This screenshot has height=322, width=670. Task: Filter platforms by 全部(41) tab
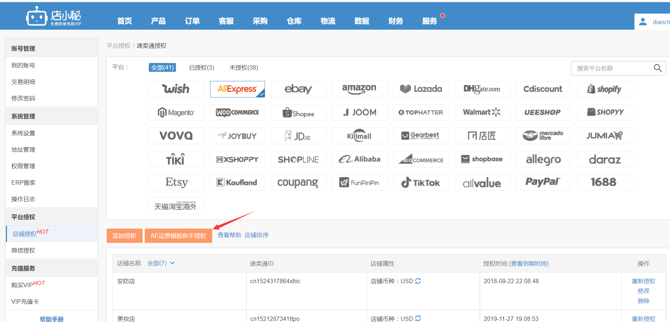162,67
